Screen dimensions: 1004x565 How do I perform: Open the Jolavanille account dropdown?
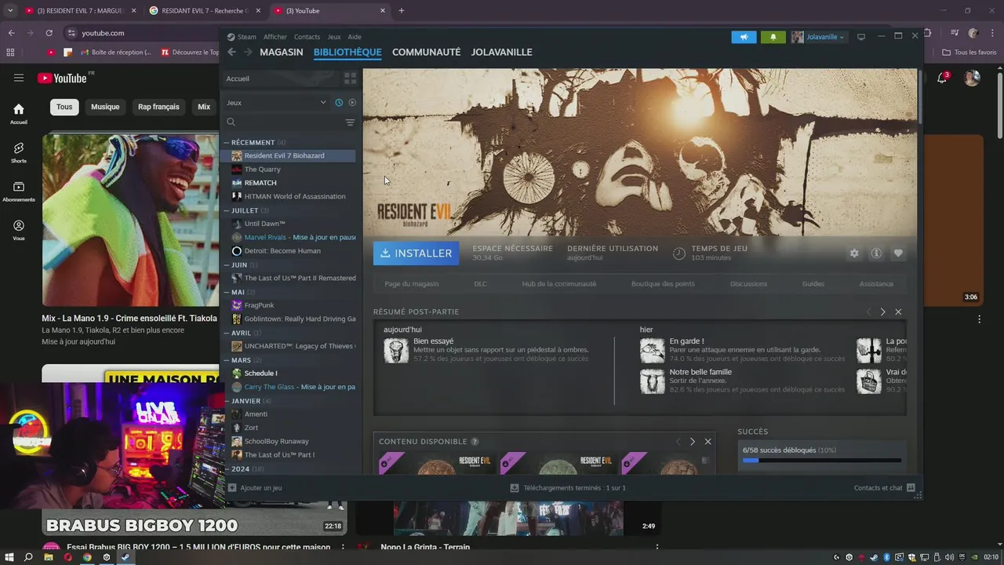tap(818, 37)
